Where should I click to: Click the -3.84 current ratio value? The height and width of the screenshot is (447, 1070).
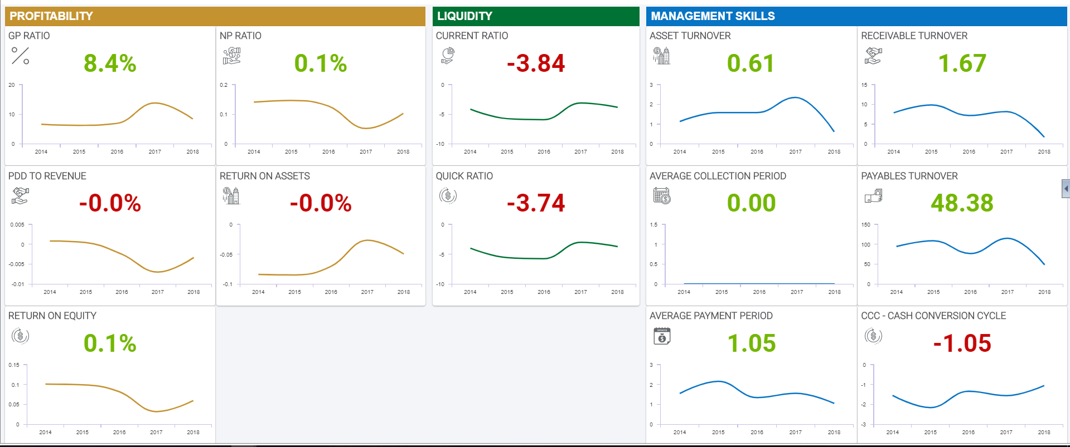[536, 63]
